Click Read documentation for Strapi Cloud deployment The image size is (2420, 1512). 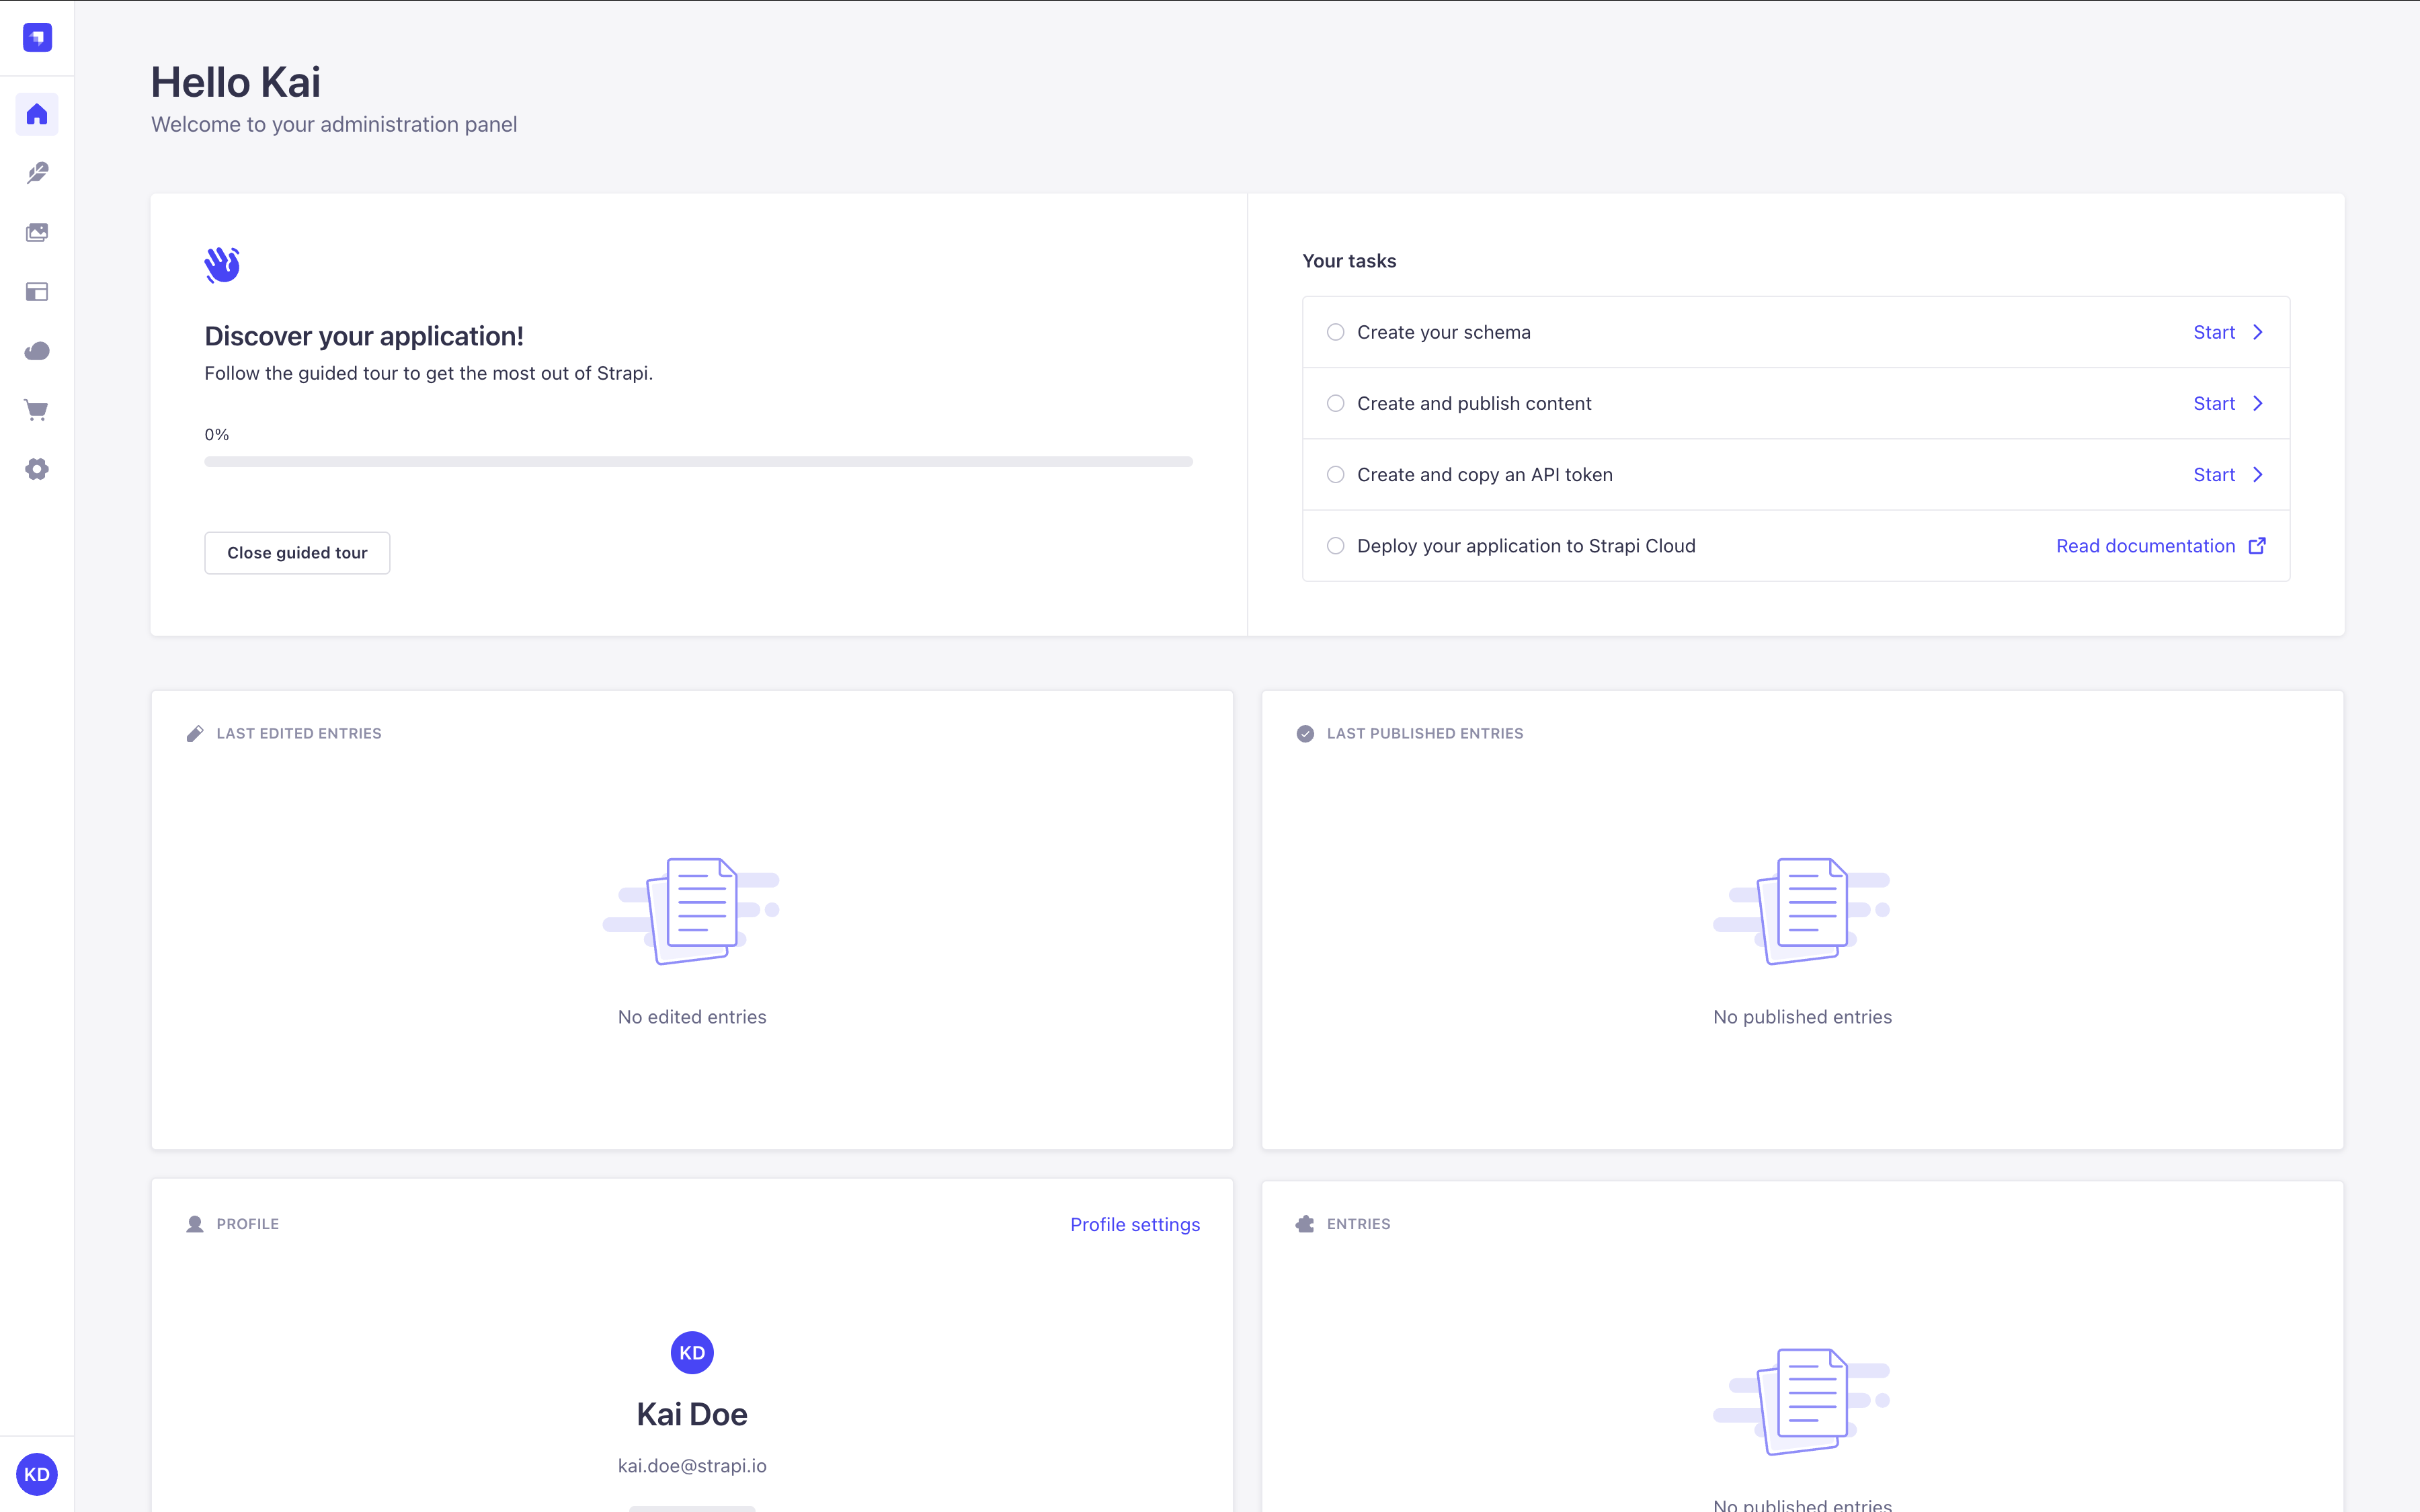[x=2145, y=545]
